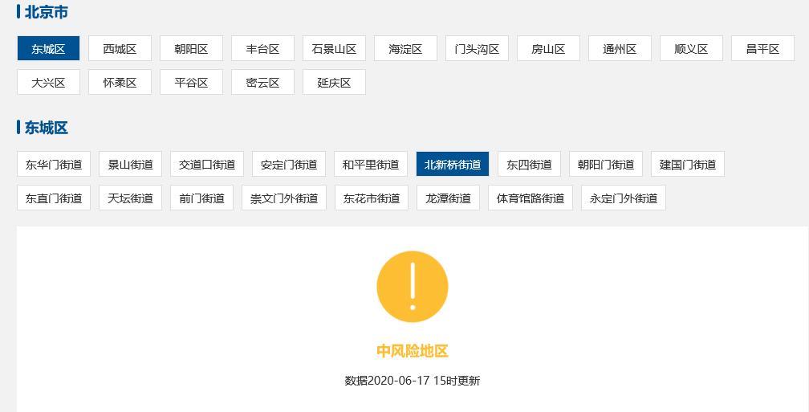The height and width of the screenshot is (412, 809).
Task: Pick 平谷区 district
Action: pyautogui.click(x=191, y=82)
